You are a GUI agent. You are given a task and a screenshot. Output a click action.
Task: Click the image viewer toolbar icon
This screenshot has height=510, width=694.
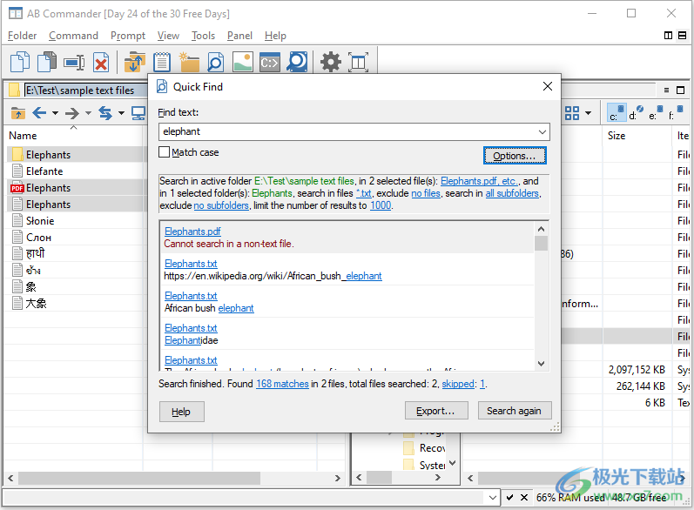(x=243, y=62)
